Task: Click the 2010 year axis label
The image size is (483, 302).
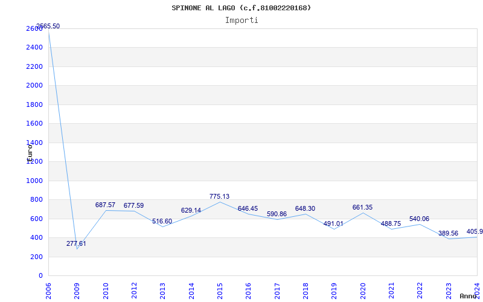Action: [x=106, y=291]
